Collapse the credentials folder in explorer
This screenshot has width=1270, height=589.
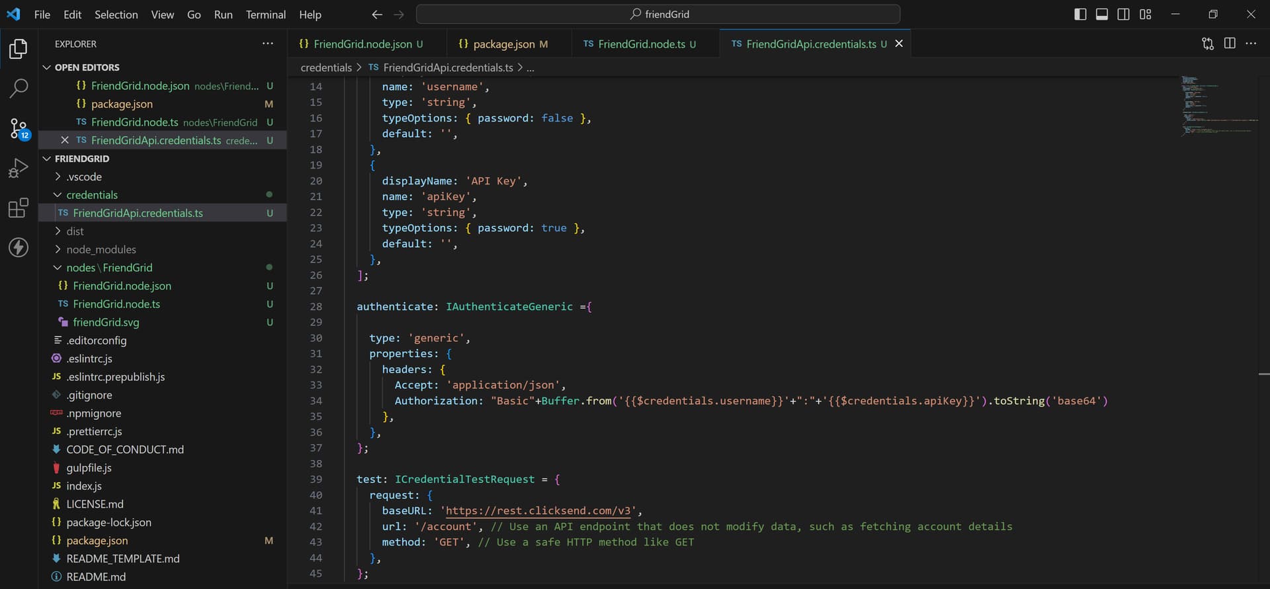pos(92,195)
